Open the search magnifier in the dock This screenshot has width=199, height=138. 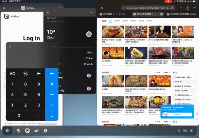coord(179,131)
